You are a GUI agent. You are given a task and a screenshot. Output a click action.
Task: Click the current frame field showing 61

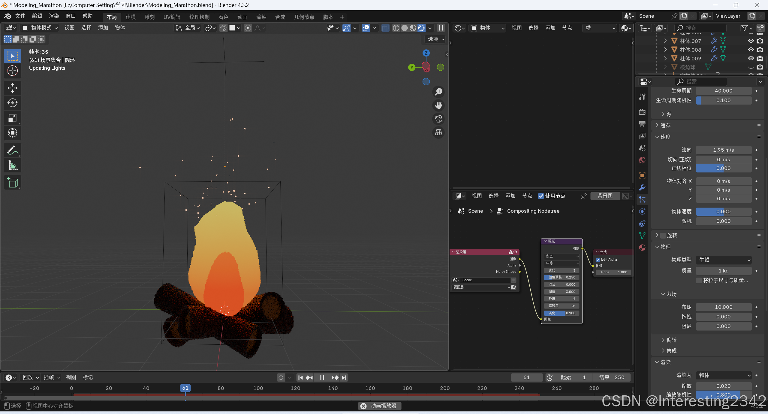click(527, 377)
